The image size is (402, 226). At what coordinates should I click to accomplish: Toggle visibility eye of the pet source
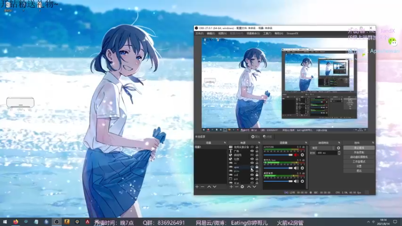click(252, 179)
